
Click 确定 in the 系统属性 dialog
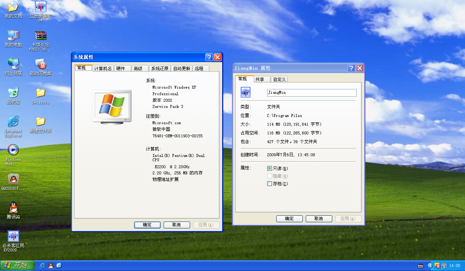pyautogui.click(x=147, y=225)
